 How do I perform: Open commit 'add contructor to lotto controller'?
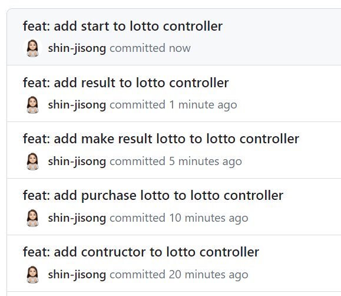coord(141,252)
